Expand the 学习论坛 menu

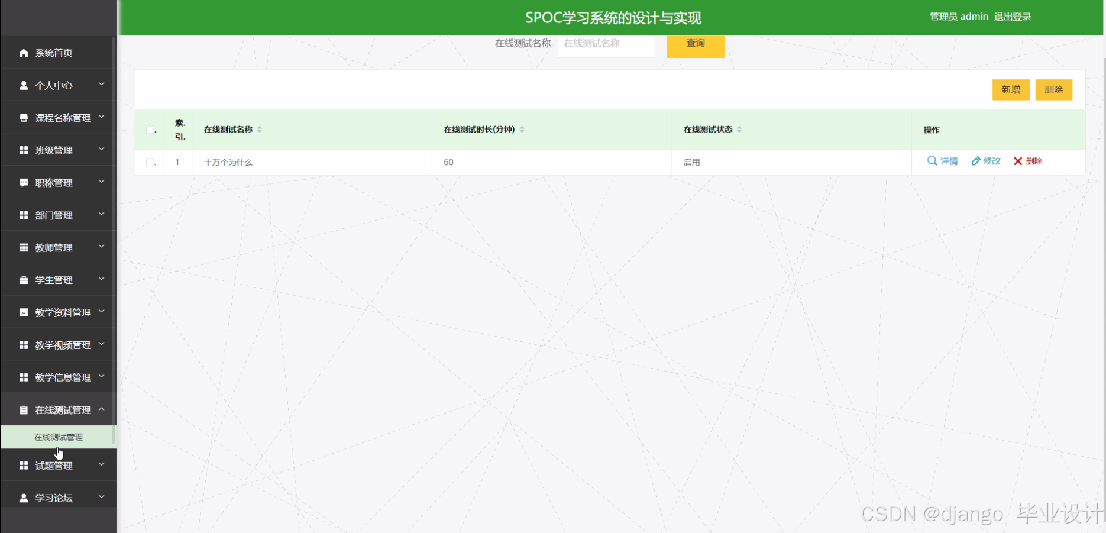coord(53,497)
